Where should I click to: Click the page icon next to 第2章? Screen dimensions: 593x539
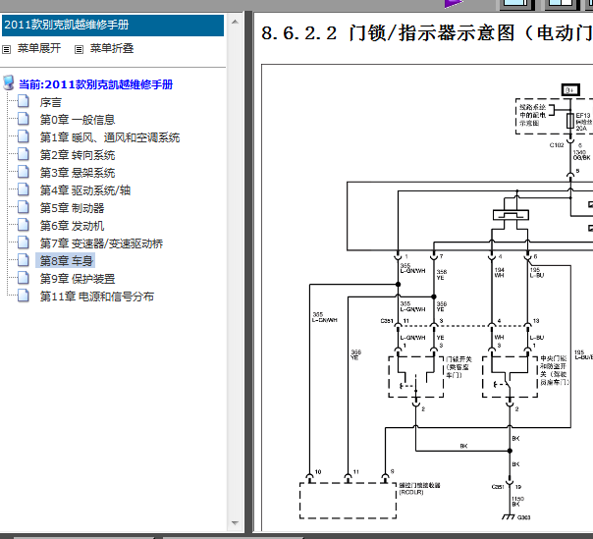(x=24, y=154)
